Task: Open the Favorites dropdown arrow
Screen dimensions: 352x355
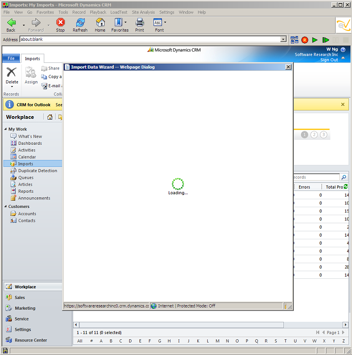Action: [x=126, y=22]
